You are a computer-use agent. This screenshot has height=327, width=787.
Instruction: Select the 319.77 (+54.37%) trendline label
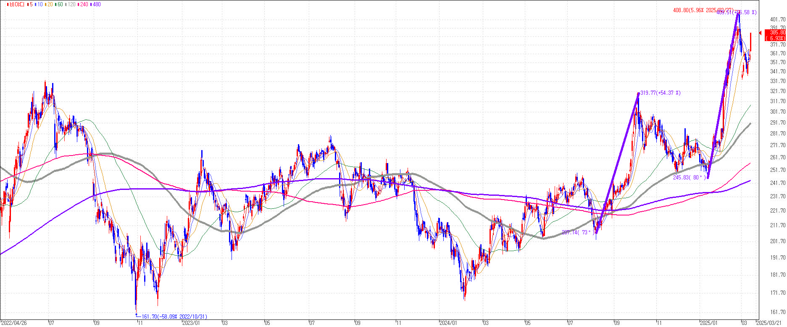click(x=660, y=93)
